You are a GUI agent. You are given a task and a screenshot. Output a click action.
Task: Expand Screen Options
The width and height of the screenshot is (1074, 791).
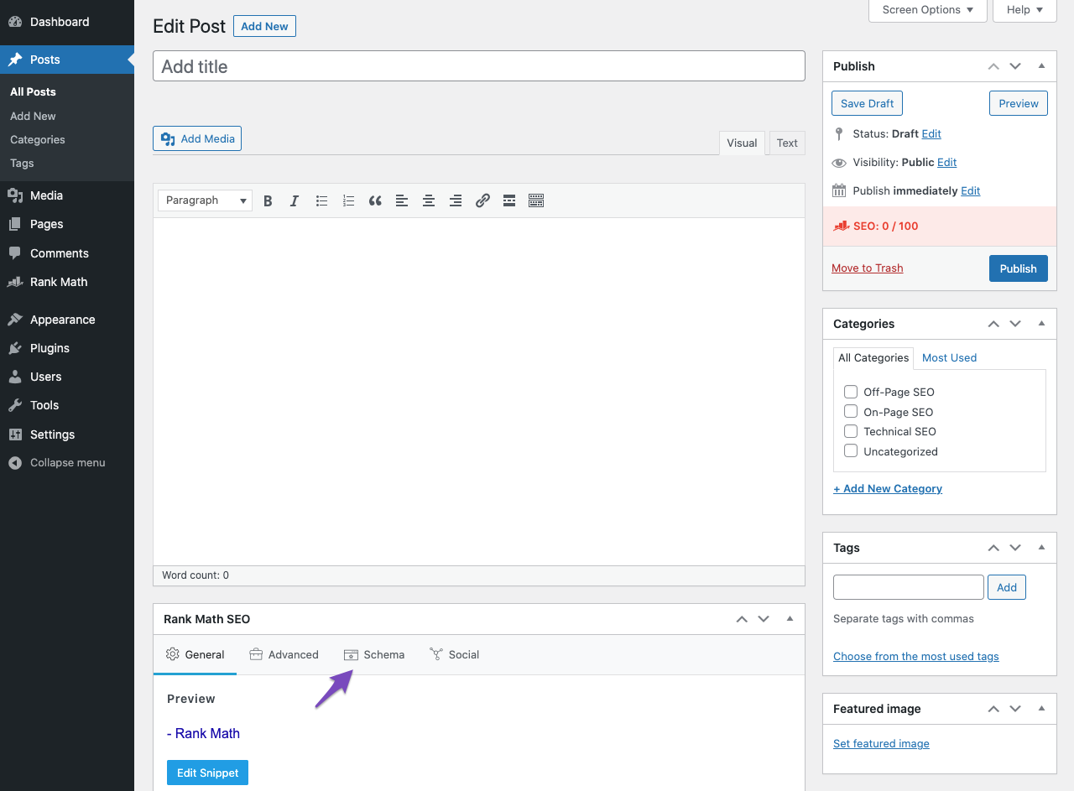(926, 10)
